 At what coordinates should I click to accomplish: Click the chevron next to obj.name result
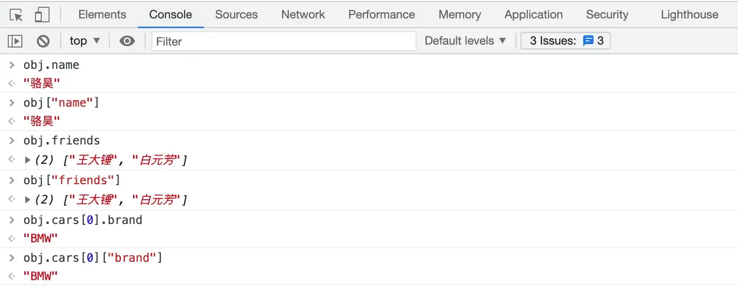pyautogui.click(x=12, y=83)
